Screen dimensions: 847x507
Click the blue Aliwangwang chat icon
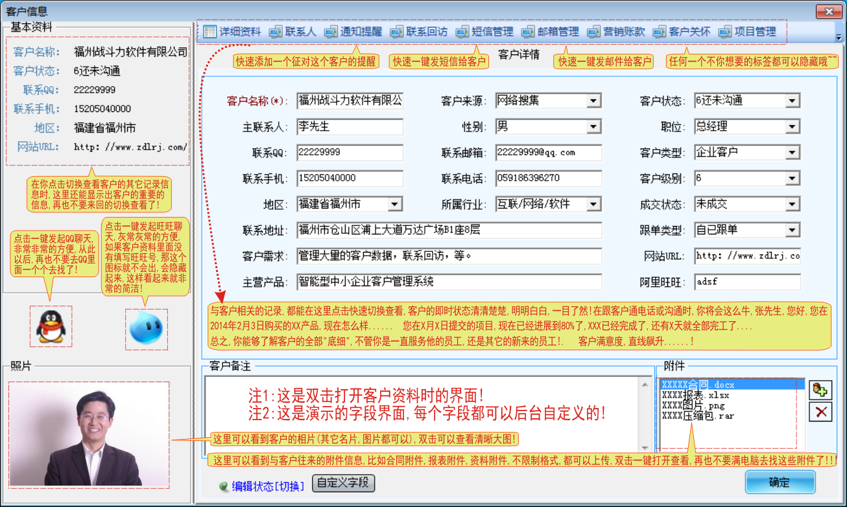pos(147,329)
